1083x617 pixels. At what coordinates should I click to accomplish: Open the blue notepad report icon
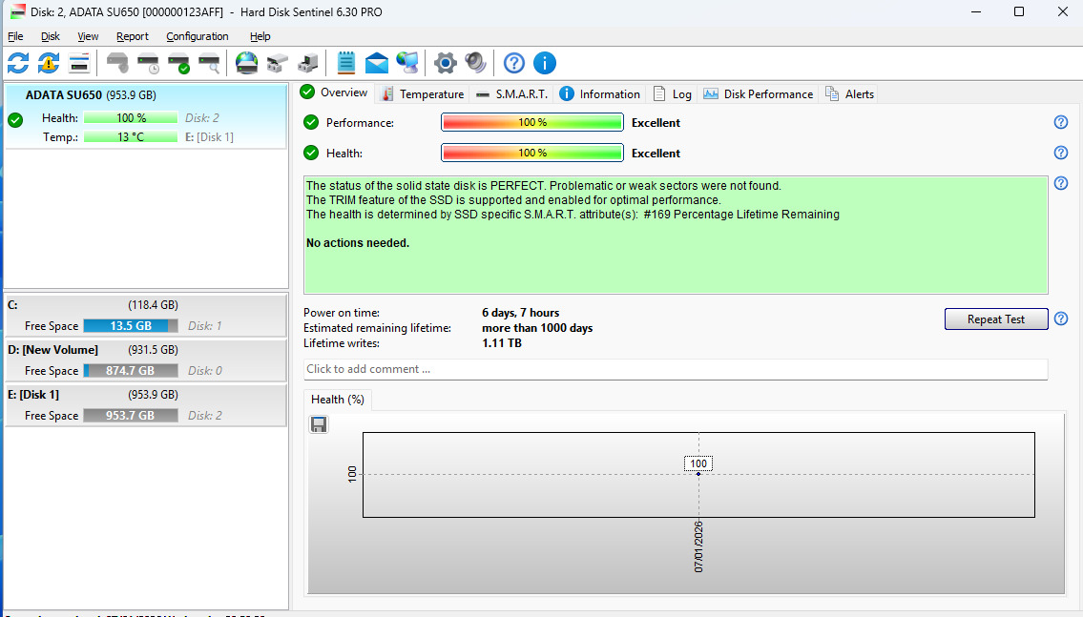coord(345,64)
